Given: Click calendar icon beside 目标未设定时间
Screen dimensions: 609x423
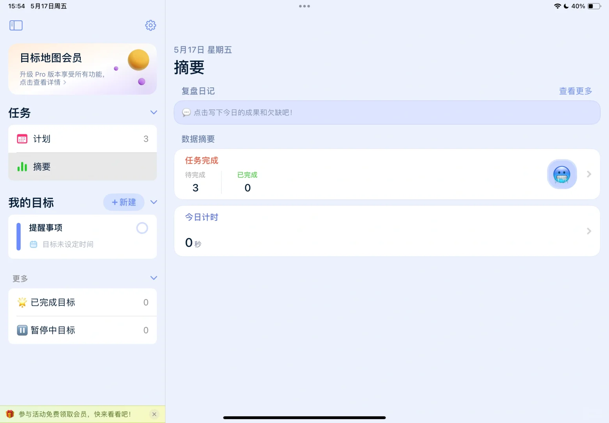Looking at the screenshot, I should point(34,244).
